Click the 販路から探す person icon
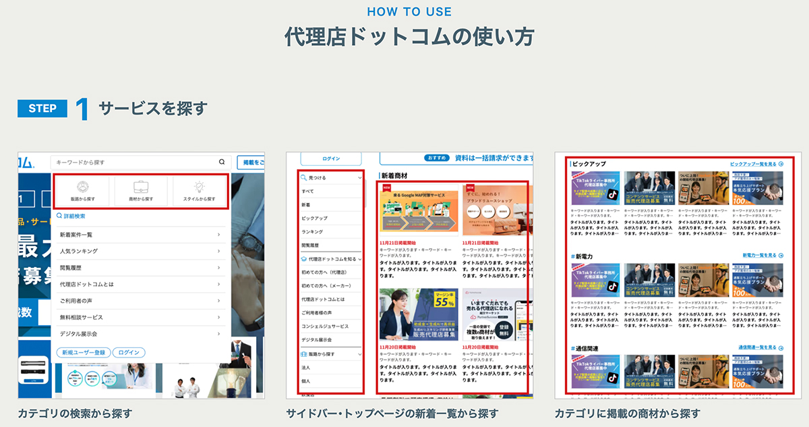The height and width of the screenshot is (427, 809). tap(82, 187)
